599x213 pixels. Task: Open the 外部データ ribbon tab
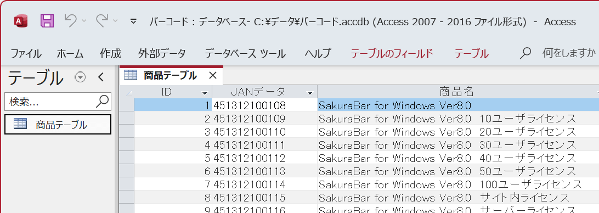(162, 54)
